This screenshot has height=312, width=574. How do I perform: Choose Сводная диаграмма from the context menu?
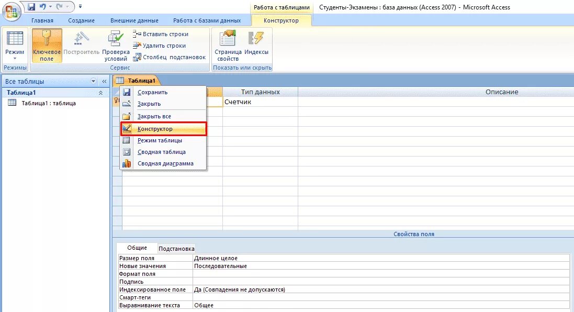165,164
